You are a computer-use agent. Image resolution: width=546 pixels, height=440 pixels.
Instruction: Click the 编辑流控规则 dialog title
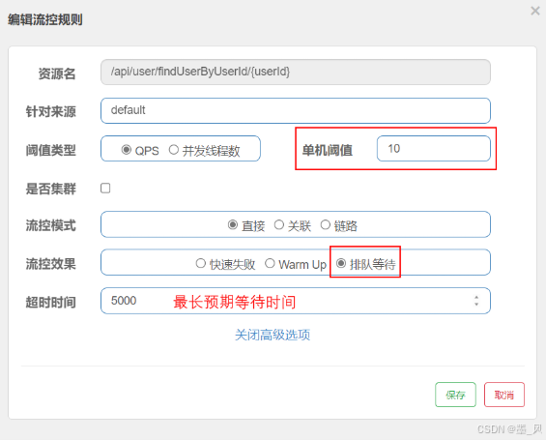pos(45,19)
